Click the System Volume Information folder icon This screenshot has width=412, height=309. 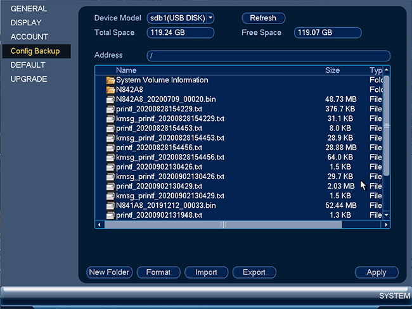(110, 80)
